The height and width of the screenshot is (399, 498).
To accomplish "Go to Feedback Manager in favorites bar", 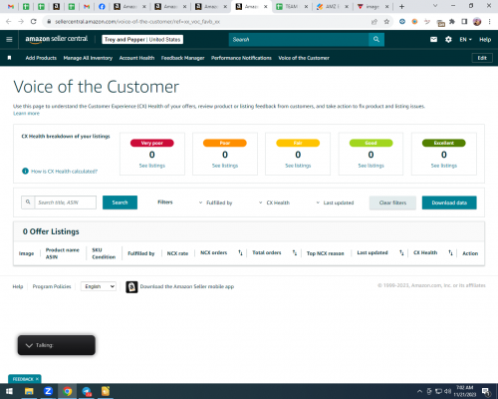I will (x=183, y=58).
